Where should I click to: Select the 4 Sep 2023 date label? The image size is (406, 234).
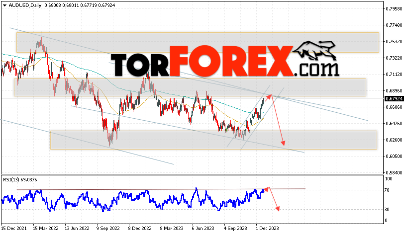(x=235, y=229)
